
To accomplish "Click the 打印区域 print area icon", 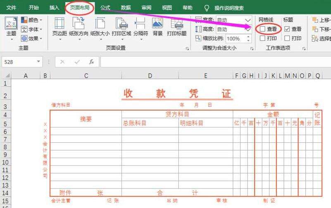I will 121,23.
